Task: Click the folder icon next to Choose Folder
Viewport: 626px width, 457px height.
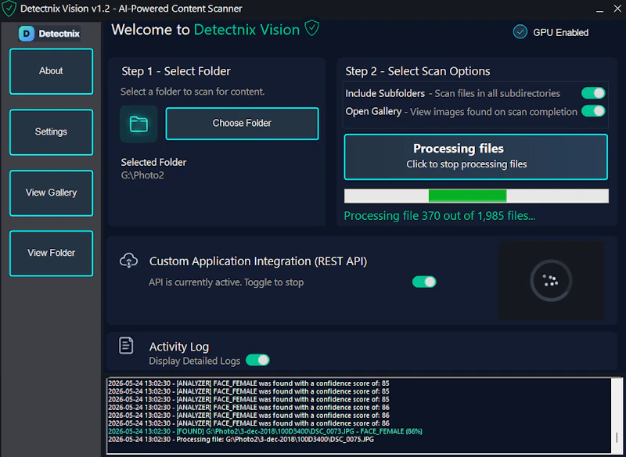Action: tap(139, 124)
